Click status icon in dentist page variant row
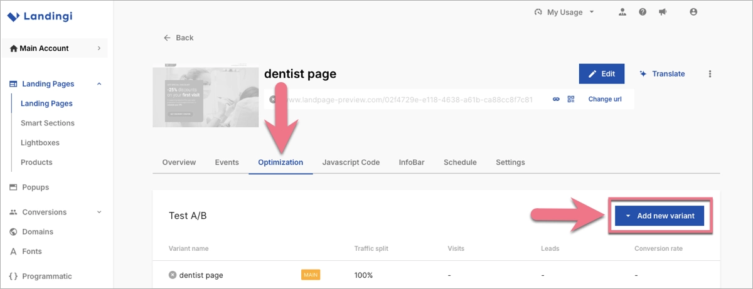Image resolution: width=753 pixels, height=289 pixels. click(x=173, y=275)
